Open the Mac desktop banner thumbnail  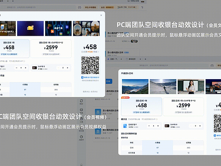(213, 86)
